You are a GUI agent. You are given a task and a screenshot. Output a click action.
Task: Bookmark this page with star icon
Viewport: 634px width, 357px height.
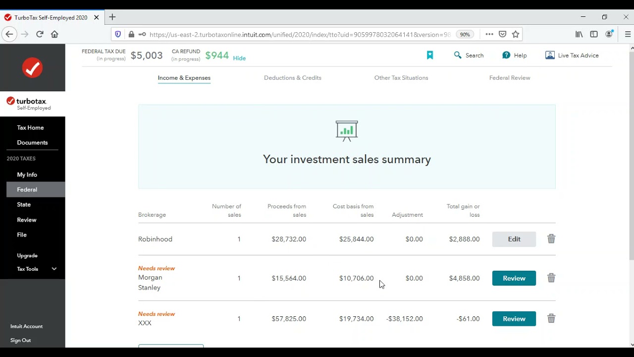coord(516,34)
